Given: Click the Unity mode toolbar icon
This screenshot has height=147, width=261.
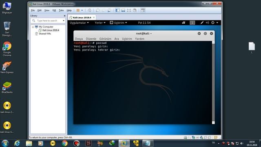Looking at the screenshot, I should click(x=135, y=10).
